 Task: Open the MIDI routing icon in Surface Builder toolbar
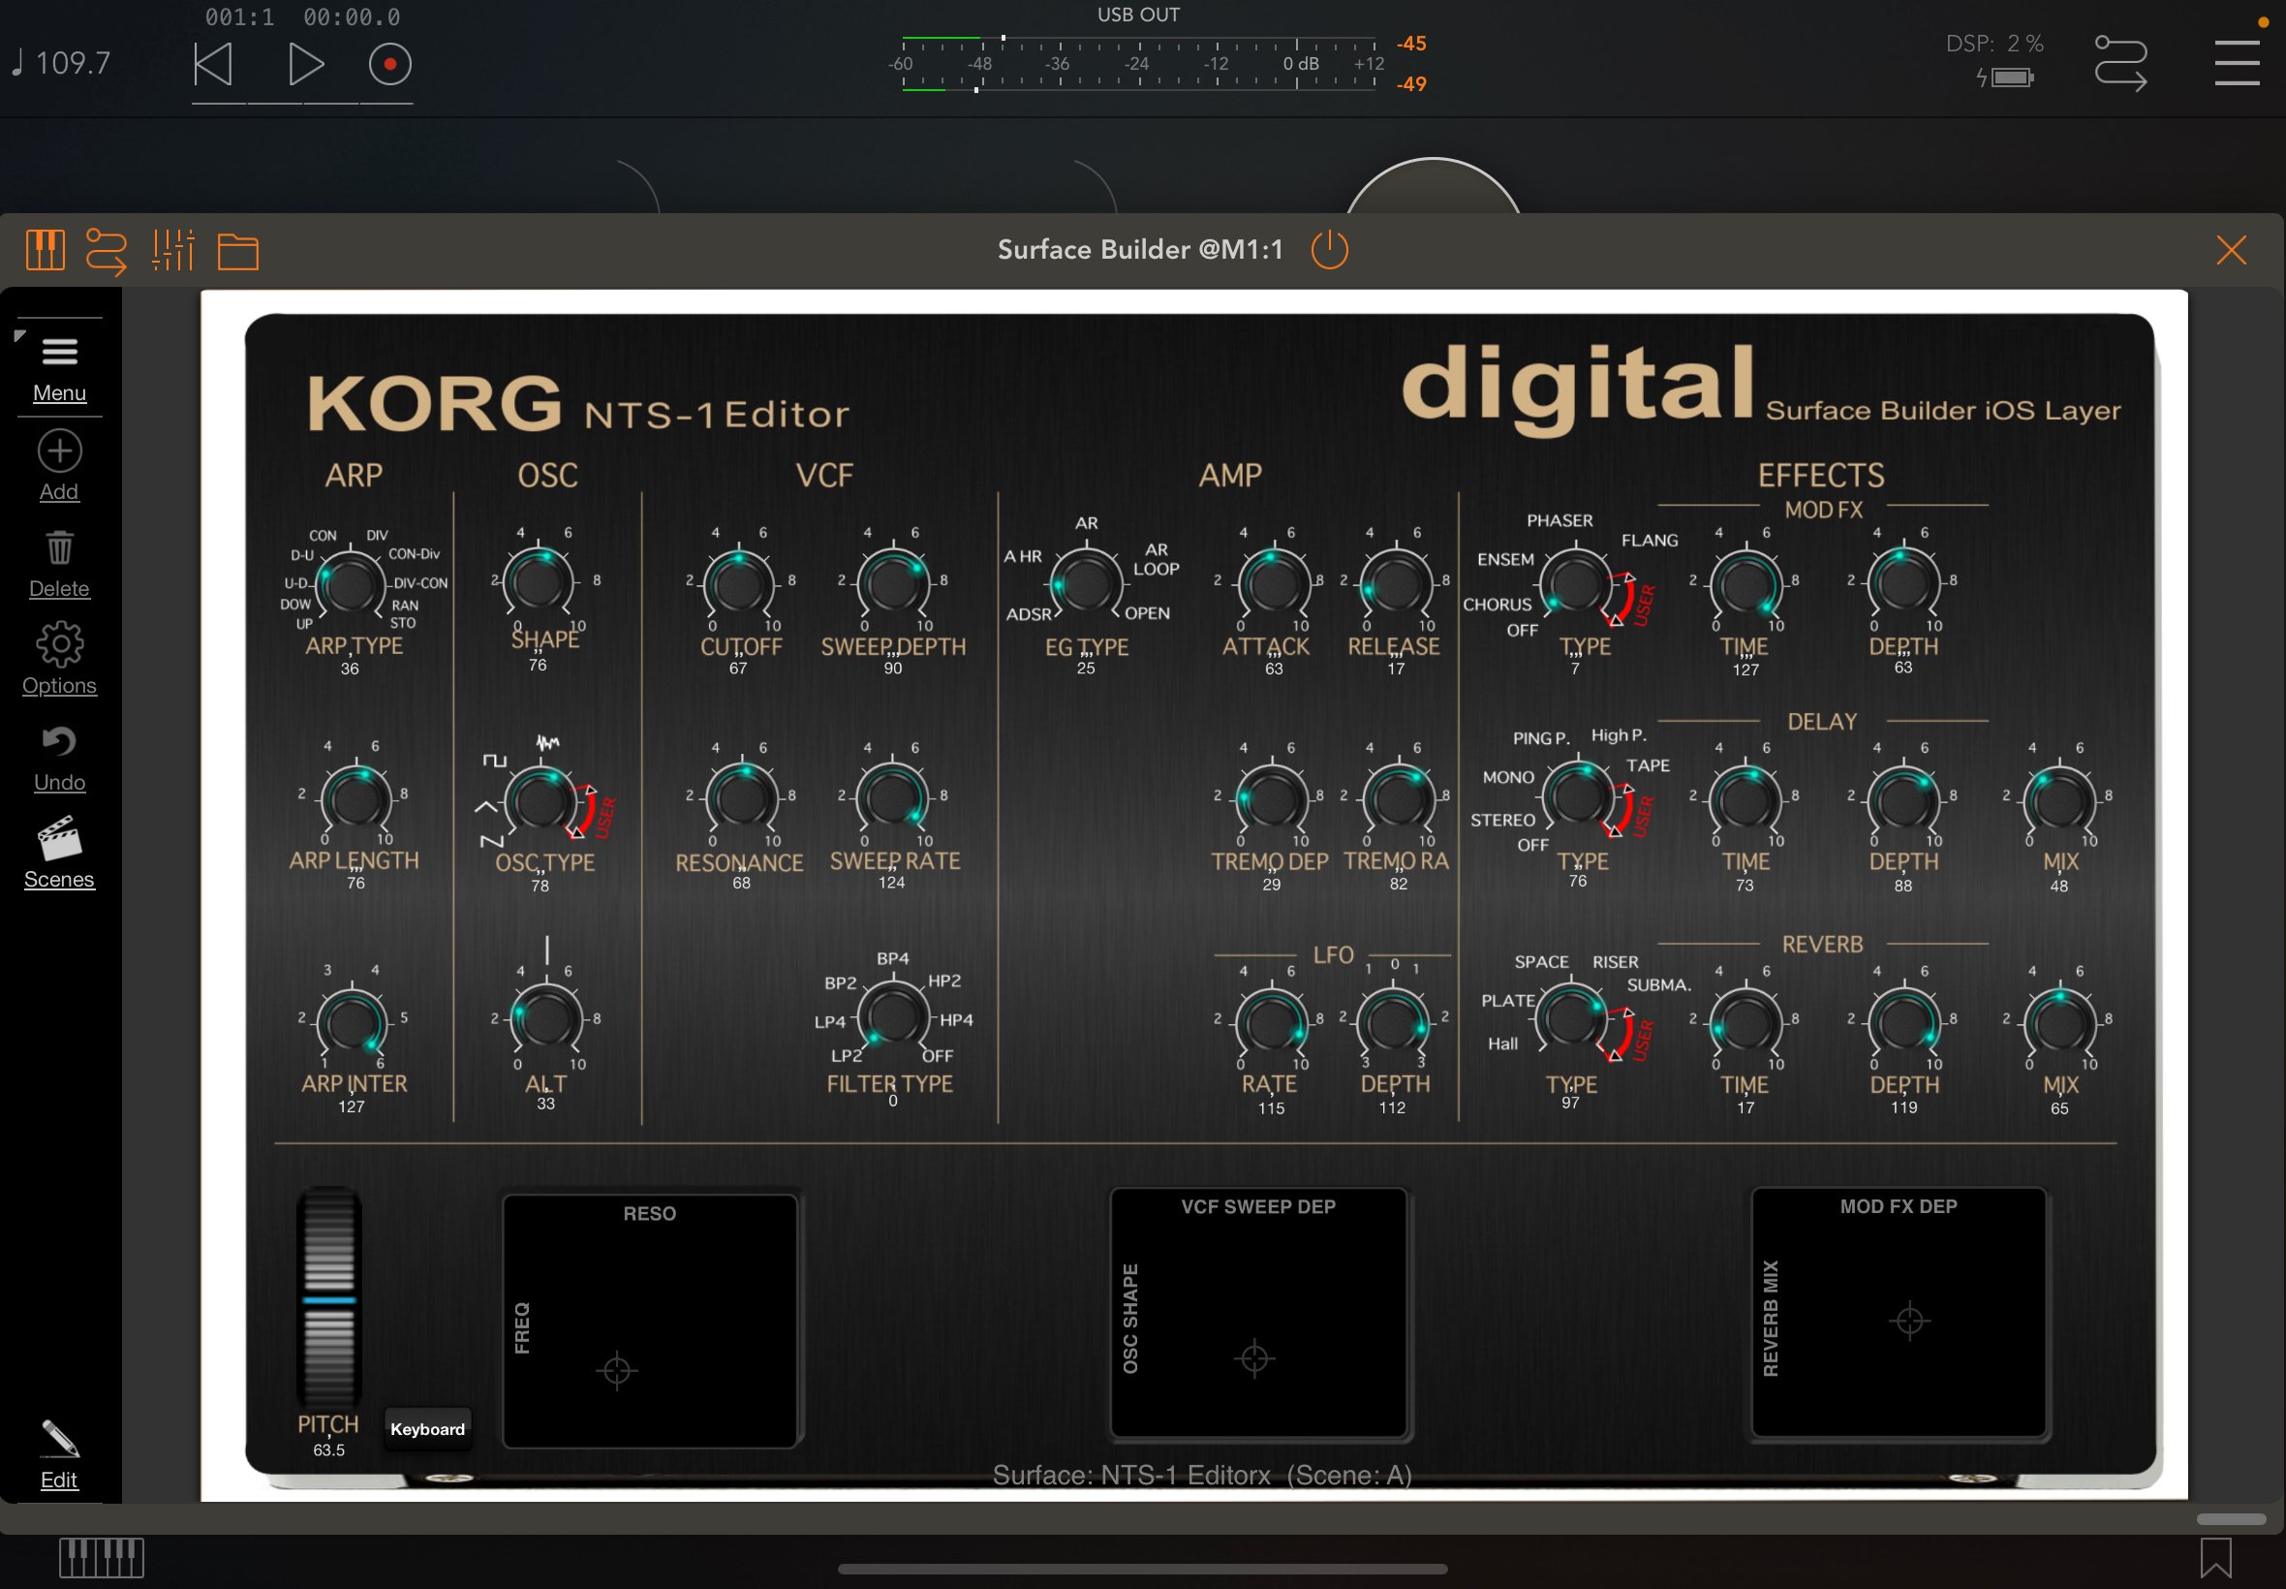coord(107,250)
